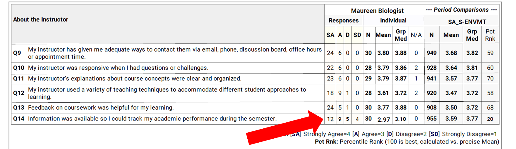Select the Q9 question row label
516x149 pixels.
(x=17, y=53)
